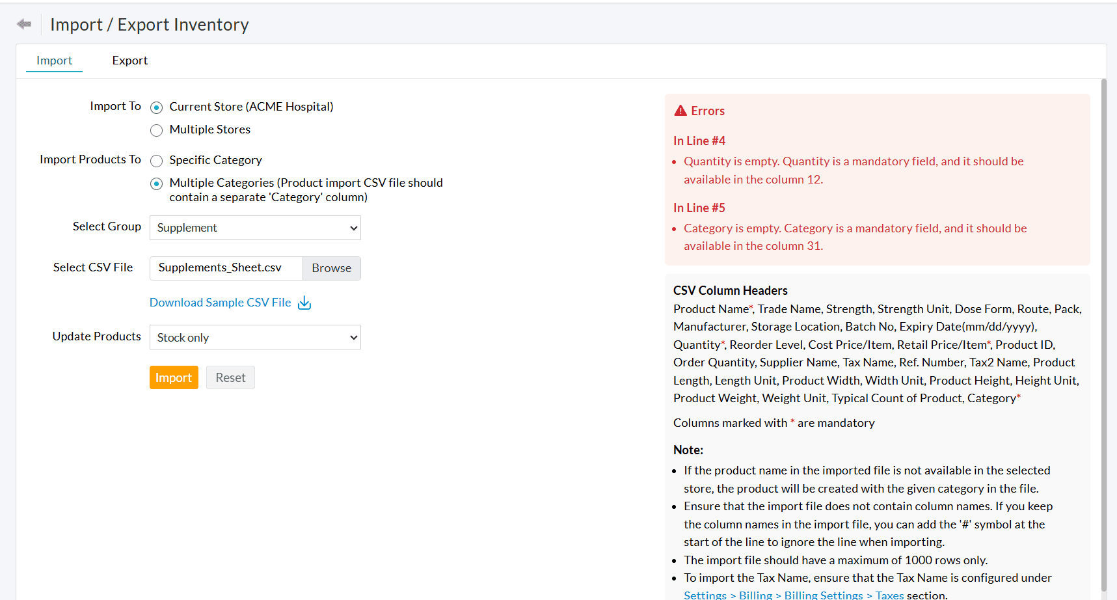Pick the Multiple Categories radio option
Screen dimensions: 1117x600
(x=157, y=184)
